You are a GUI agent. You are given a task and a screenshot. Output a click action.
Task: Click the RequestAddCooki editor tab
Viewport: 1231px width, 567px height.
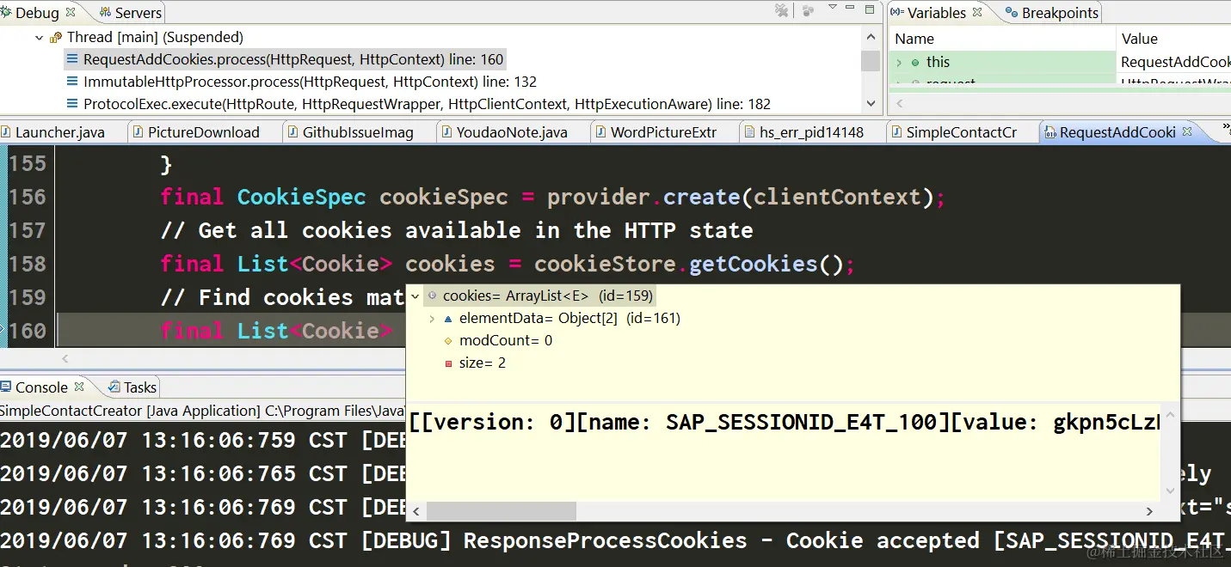click(1117, 132)
